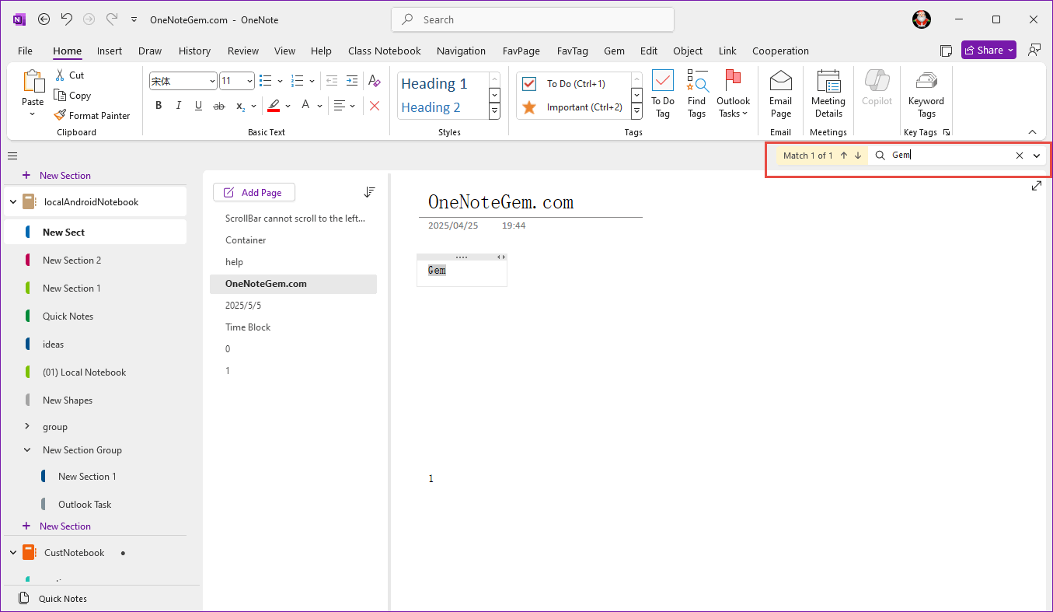
Task: Apply the Heading 1 style
Action: (443, 83)
